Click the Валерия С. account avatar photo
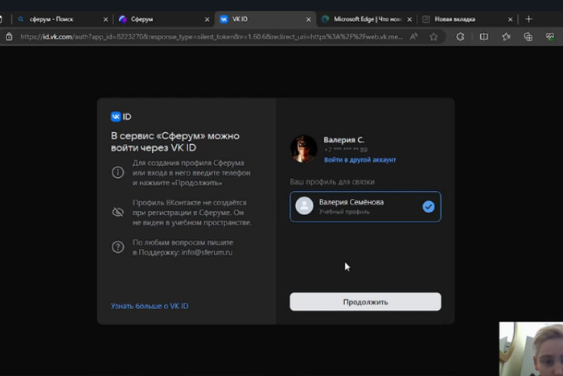Screen dimensions: 563x376 (303, 148)
